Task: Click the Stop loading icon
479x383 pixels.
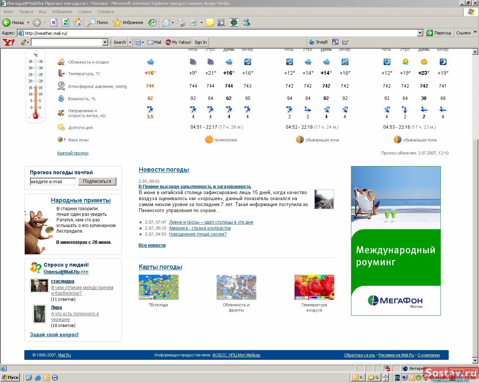Action: (x=54, y=22)
